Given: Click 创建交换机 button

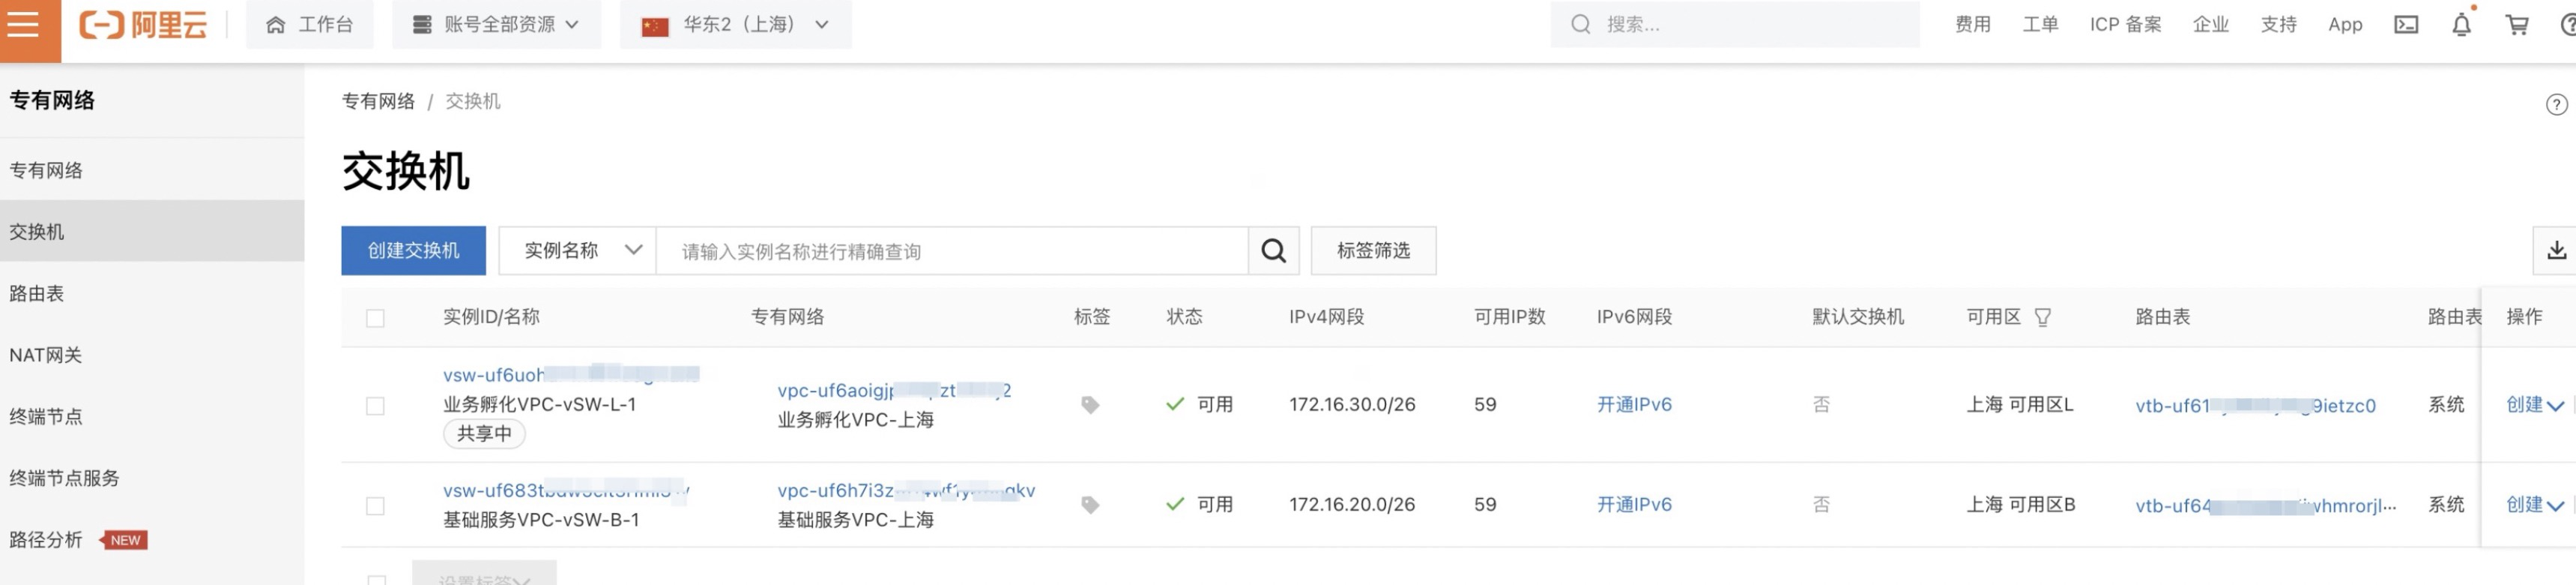Looking at the screenshot, I should 413,250.
